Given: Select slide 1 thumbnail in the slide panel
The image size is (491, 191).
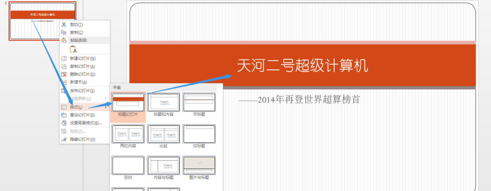Looking at the screenshot, I should [x=43, y=21].
